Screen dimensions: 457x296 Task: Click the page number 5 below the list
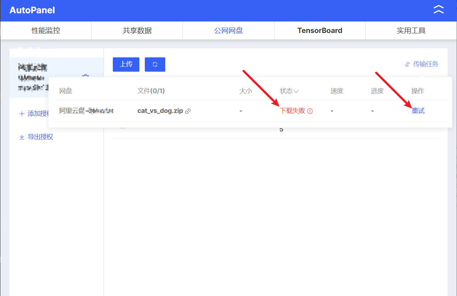281,129
